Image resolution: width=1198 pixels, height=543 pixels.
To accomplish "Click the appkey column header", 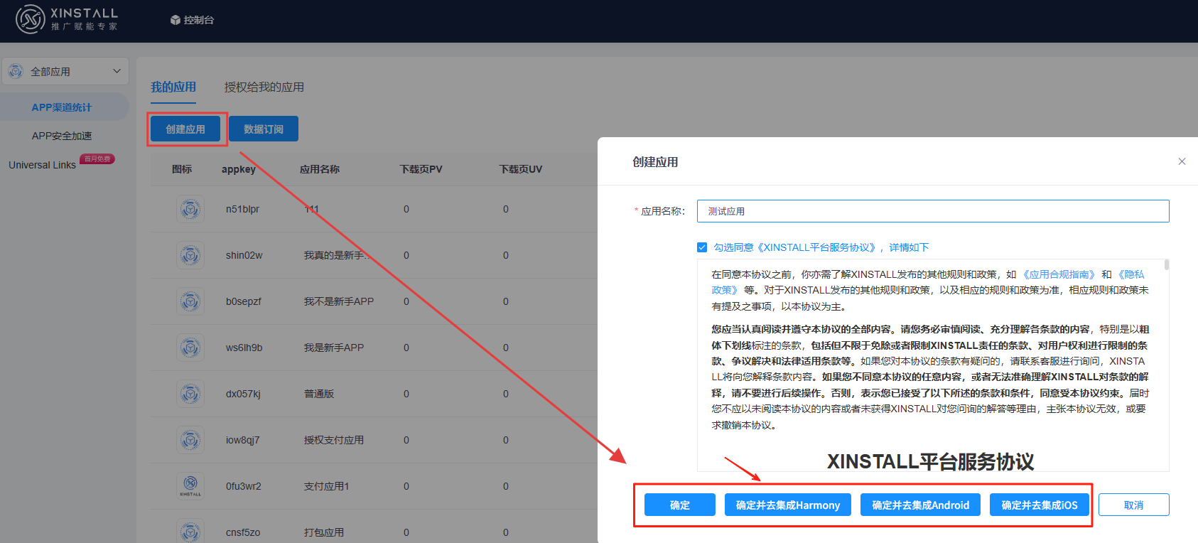I will coord(239,169).
